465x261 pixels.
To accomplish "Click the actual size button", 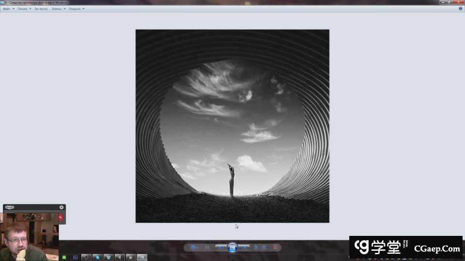I will click(207, 247).
